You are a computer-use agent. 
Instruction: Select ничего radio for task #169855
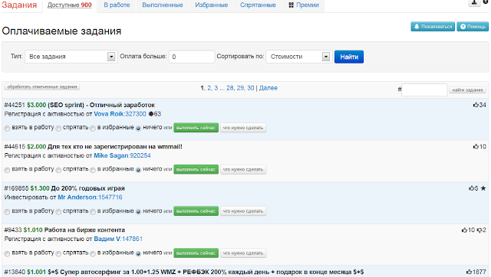138,212
